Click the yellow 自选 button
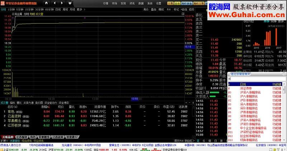 [x=177, y=4]
